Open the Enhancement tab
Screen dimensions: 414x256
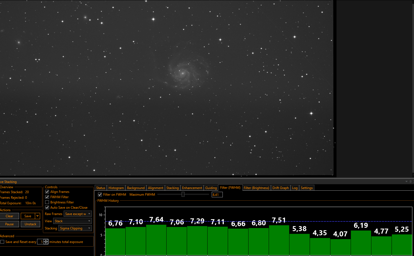pyautogui.click(x=192, y=188)
